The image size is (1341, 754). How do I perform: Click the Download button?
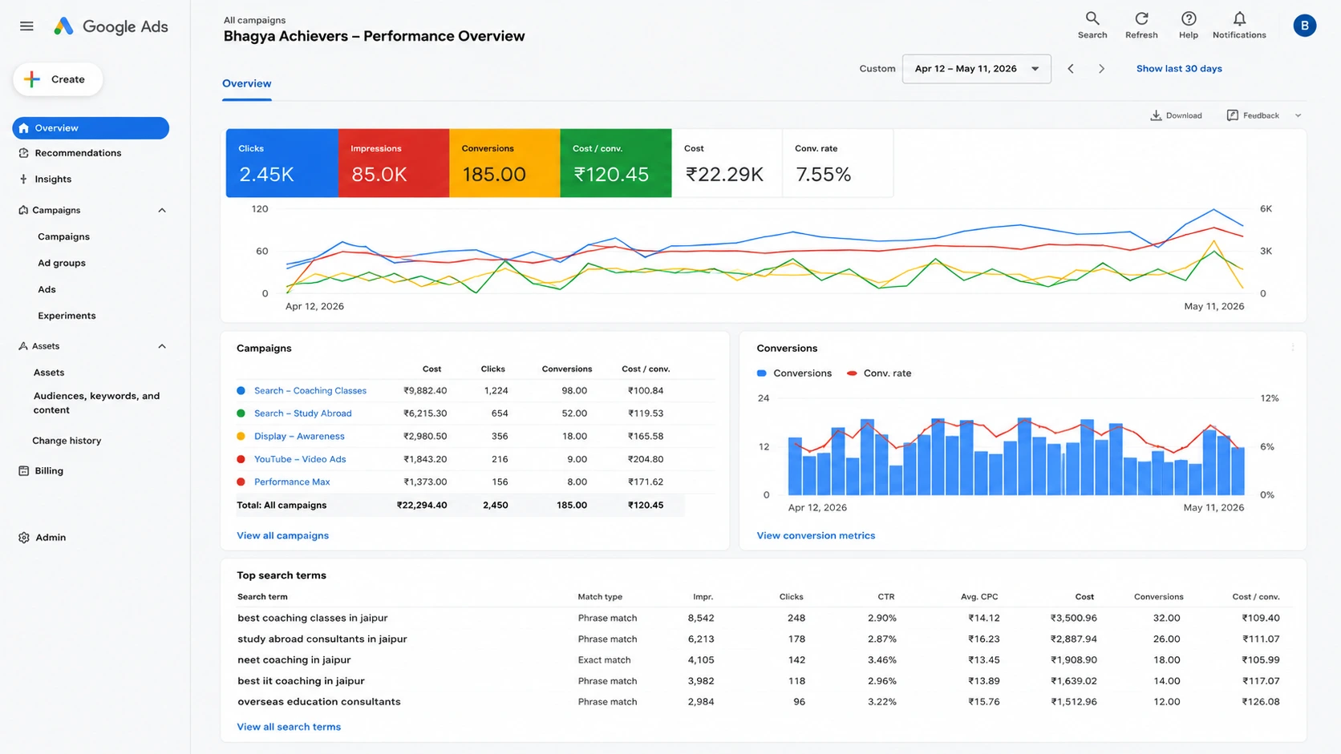[1176, 115]
